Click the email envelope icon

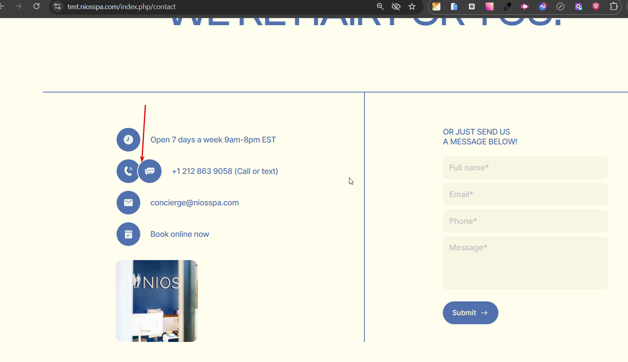(x=128, y=203)
